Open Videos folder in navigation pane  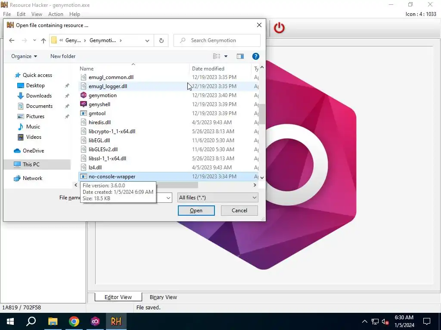coord(34,137)
